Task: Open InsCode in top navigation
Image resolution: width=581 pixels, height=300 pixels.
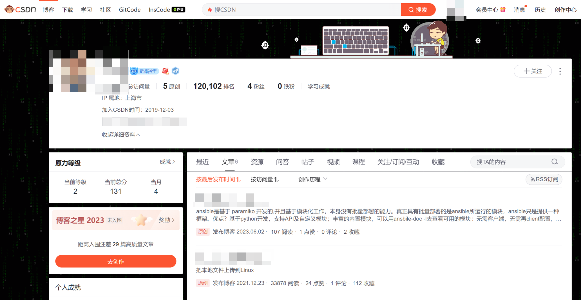Action: pos(159,10)
